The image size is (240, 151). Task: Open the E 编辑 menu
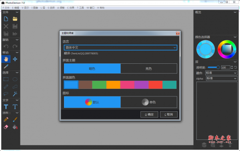coord(16,8)
